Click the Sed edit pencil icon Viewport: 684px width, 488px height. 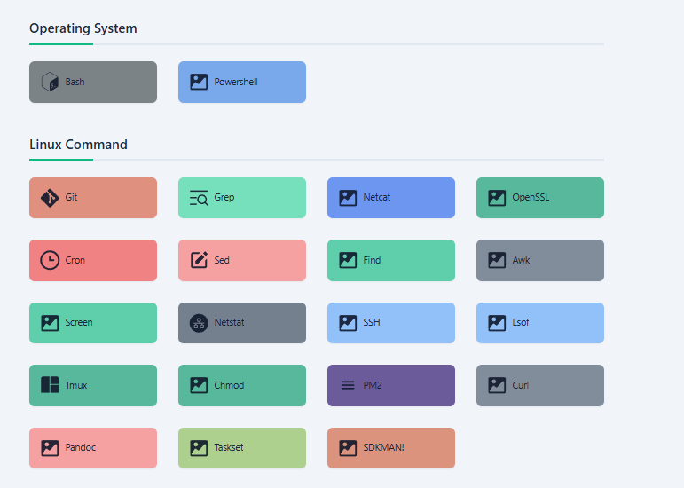tap(199, 260)
